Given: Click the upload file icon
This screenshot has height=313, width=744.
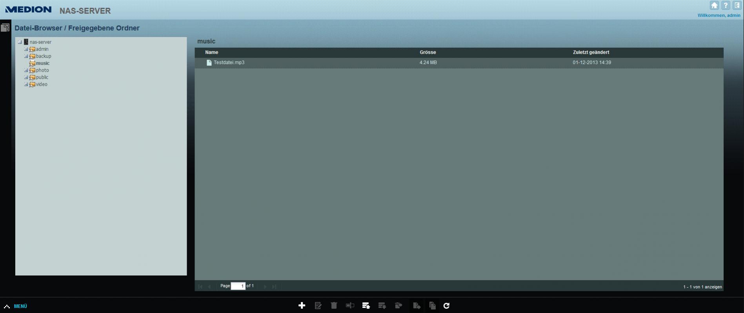Looking at the screenshot, I should point(366,306).
